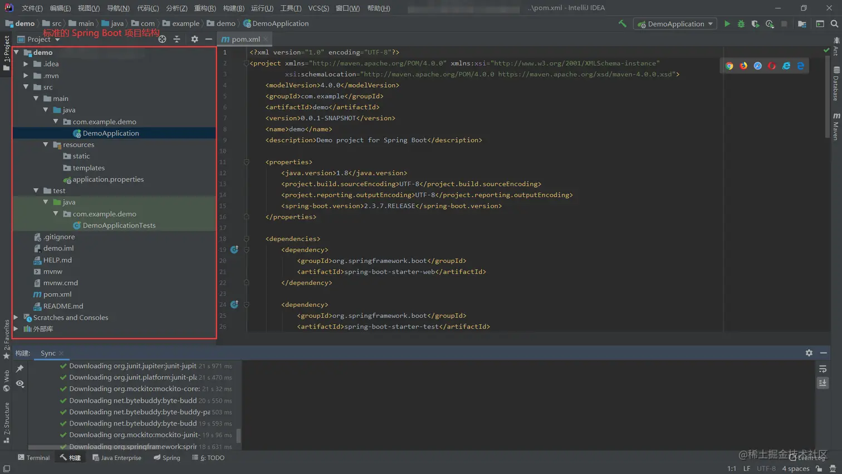Open pom.xml in Edge browser

point(801,66)
